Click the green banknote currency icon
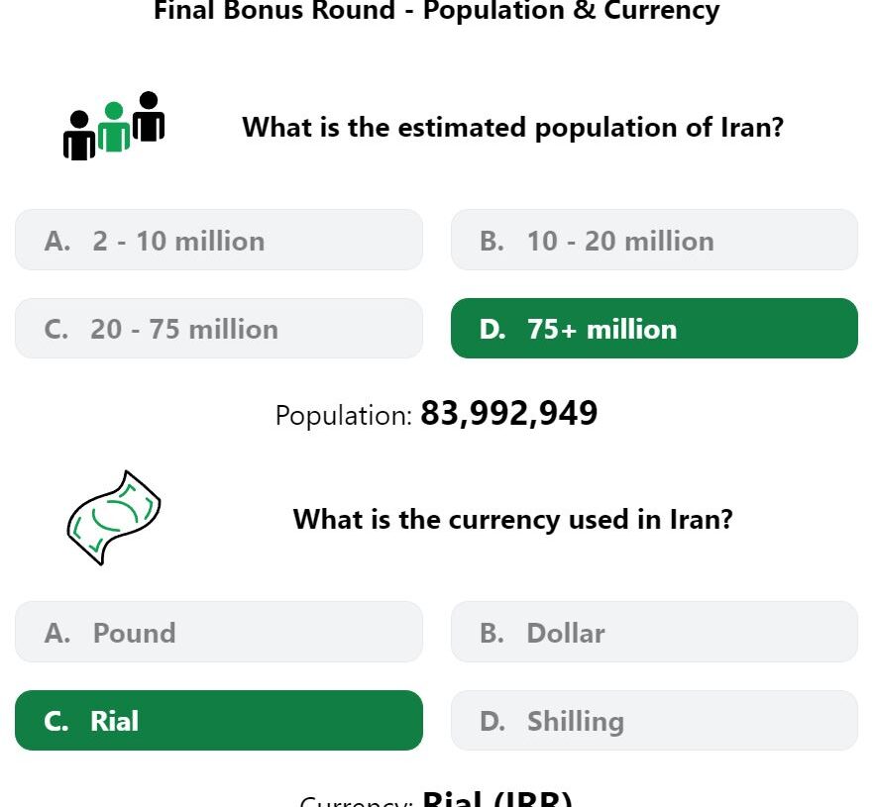The height and width of the screenshot is (807, 876). pos(114,518)
